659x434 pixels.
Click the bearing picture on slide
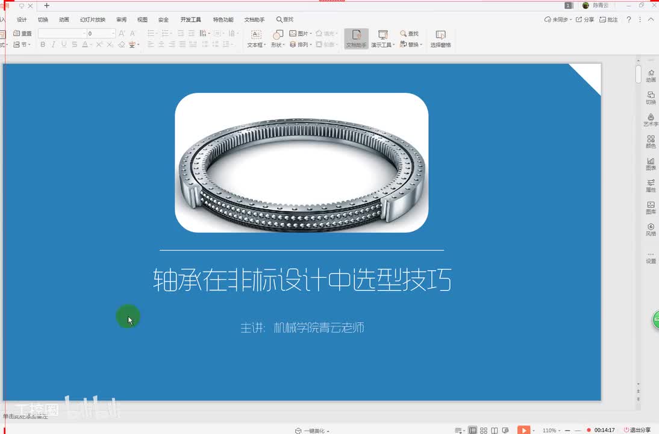coord(301,163)
